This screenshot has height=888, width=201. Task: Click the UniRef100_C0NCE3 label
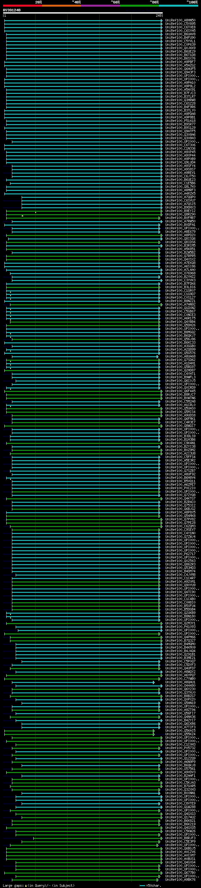pyautogui.click(x=180, y=315)
